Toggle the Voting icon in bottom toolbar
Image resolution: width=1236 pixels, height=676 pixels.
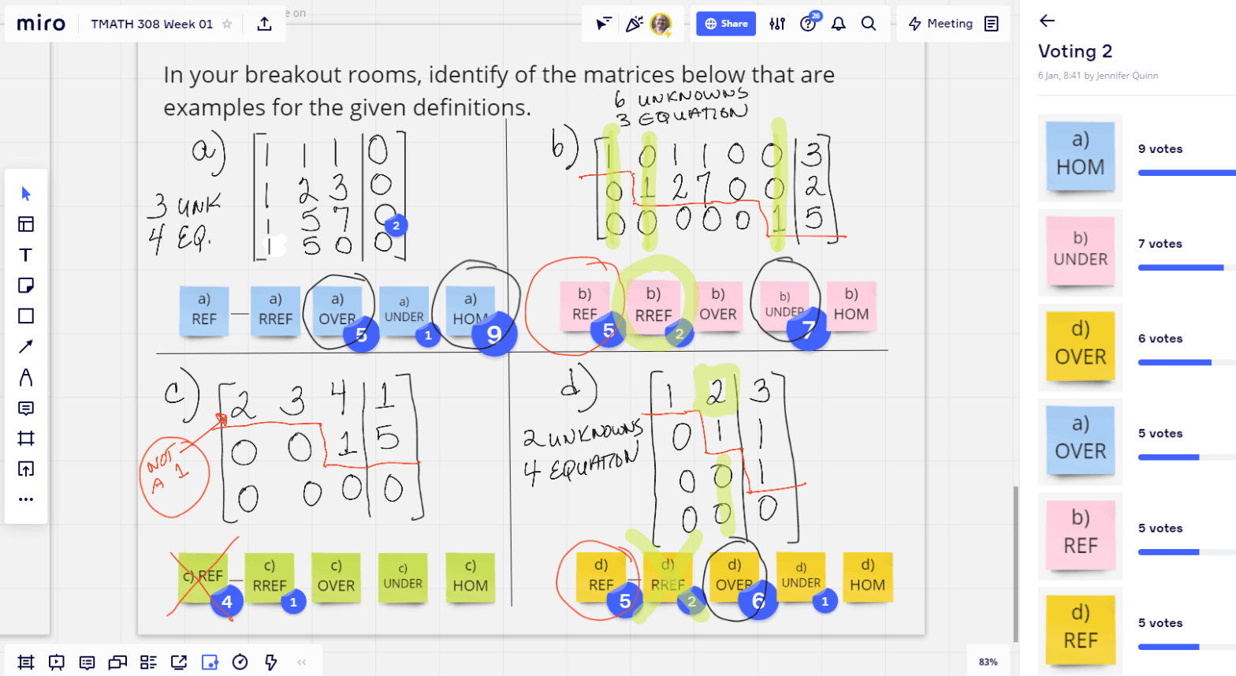[210, 663]
